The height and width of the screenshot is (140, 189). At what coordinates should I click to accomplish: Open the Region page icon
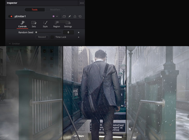(57, 23)
